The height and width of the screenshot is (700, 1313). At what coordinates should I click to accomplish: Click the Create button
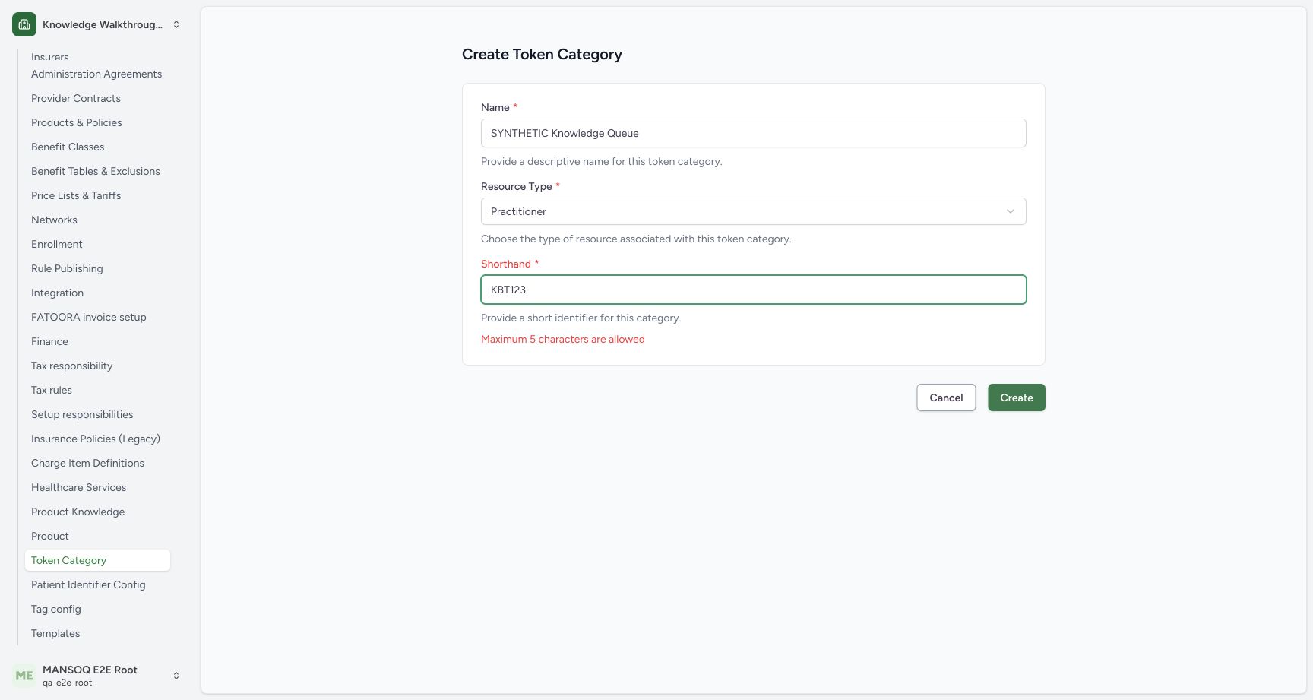(x=1017, y=398)
